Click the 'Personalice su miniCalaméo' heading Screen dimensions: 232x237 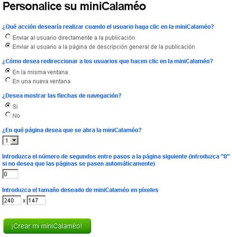[x=74, y=6]
